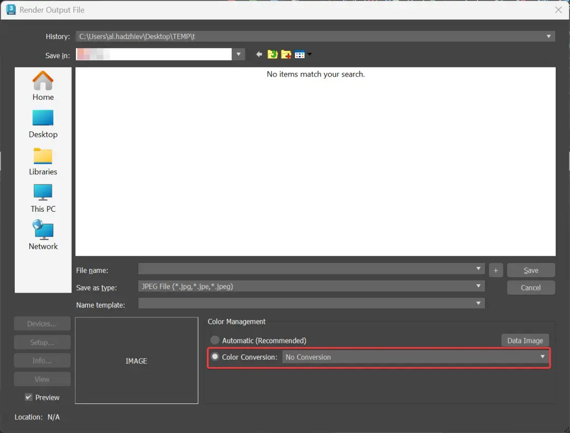
Task: Click the Info... button
Action: [x=42, y=360]
